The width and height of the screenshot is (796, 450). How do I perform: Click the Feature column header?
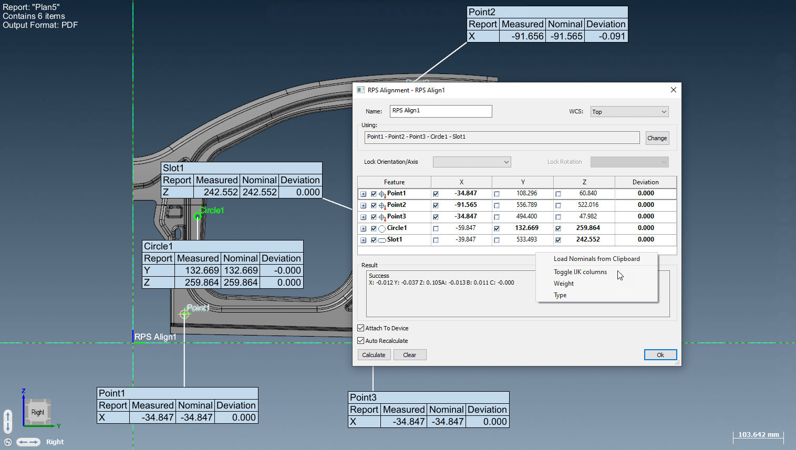point(394,182)
